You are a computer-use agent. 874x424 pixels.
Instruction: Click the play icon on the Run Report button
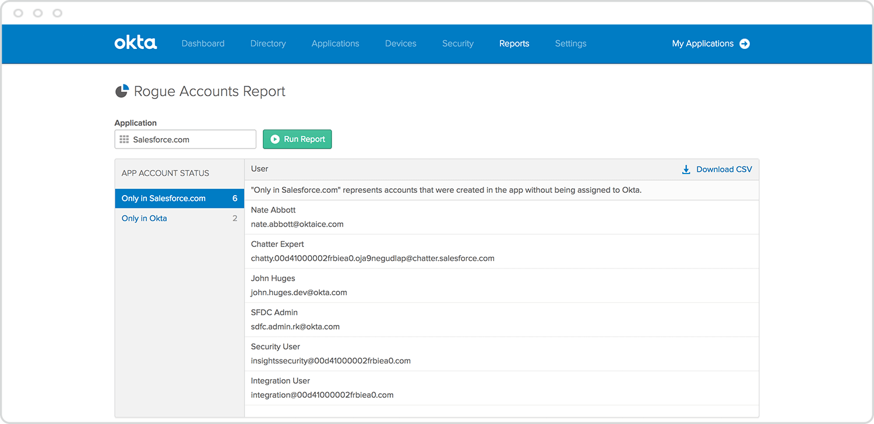tap(275, 139)
